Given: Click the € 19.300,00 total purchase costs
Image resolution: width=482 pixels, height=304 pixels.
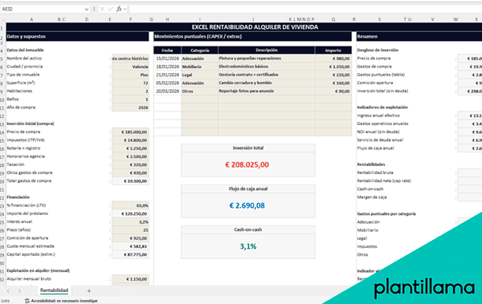Looking at the screenshot, I should click(130, 181).
